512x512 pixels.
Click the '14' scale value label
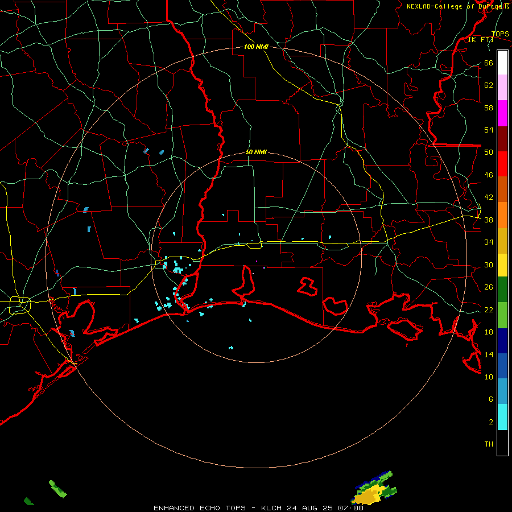[489, 354]
